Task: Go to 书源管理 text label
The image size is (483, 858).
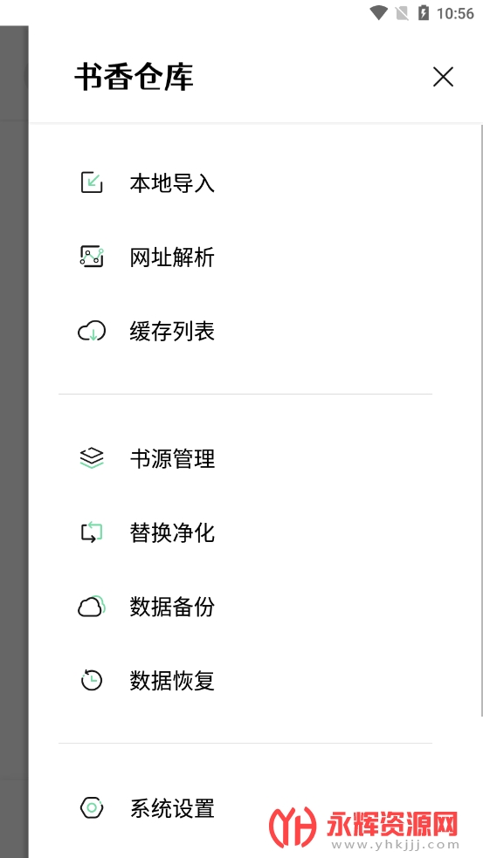Action: click(x=172, y=458)
